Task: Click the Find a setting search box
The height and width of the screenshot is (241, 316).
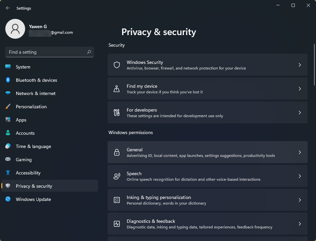Action: coord(50,52)
